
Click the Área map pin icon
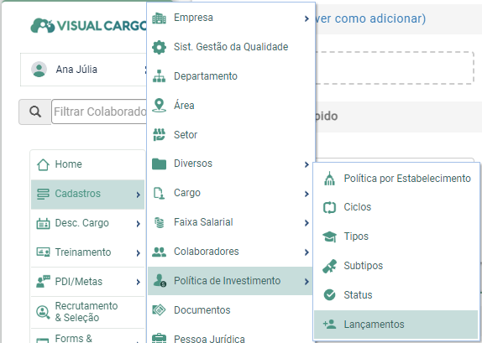pyautogui.click(x=159, y=106)
